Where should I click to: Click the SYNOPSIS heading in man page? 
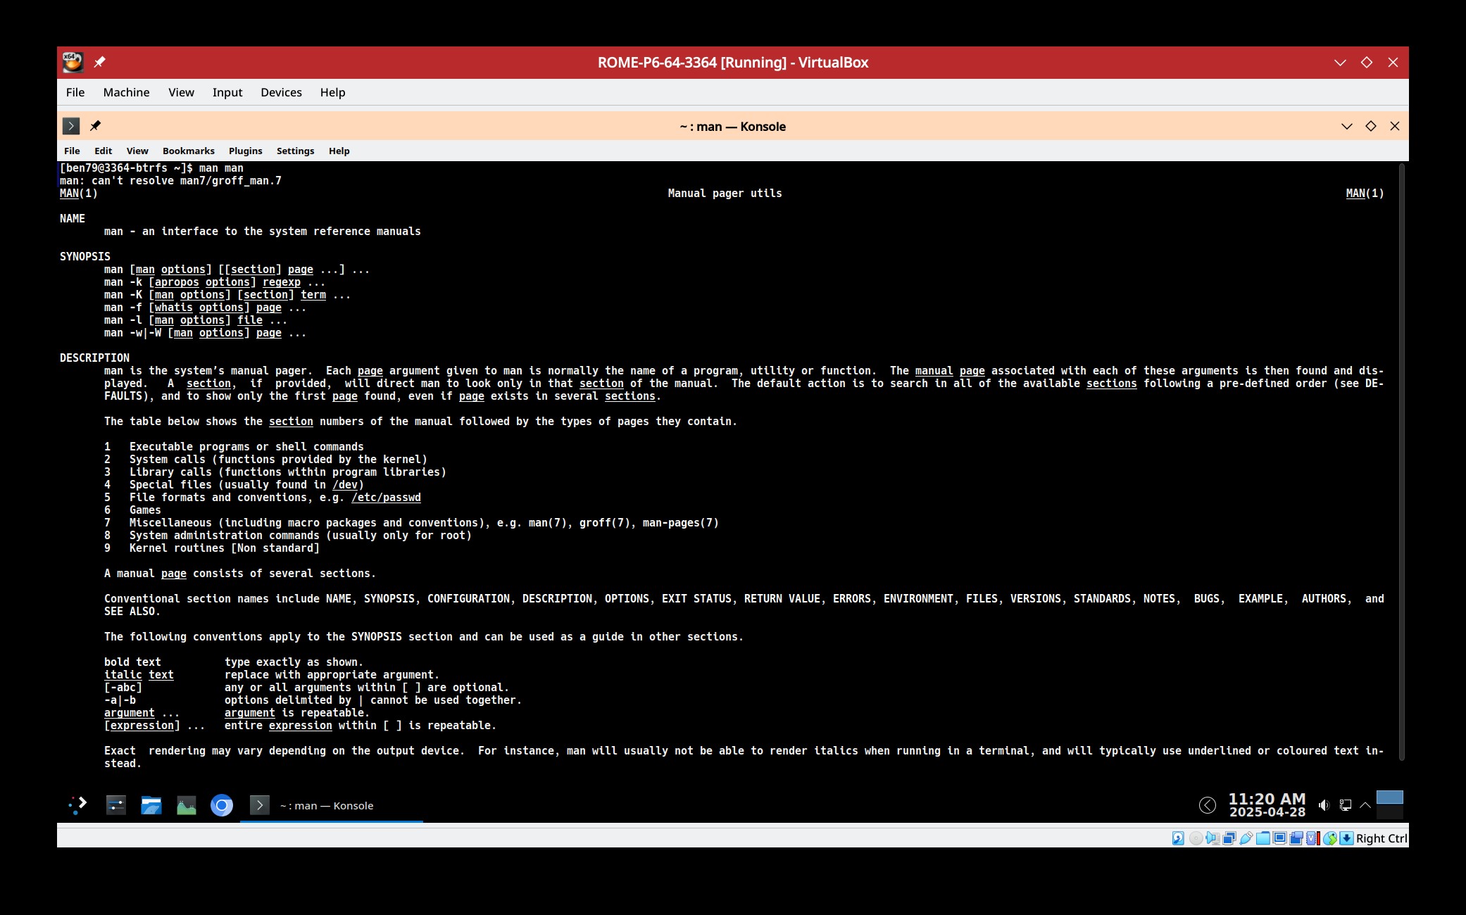pos(85,256)
